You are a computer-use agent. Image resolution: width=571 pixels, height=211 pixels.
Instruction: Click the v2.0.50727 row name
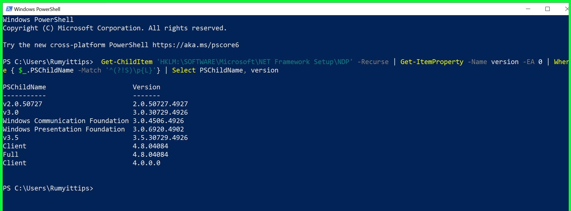pyautogui.click(x=23, y=104)
